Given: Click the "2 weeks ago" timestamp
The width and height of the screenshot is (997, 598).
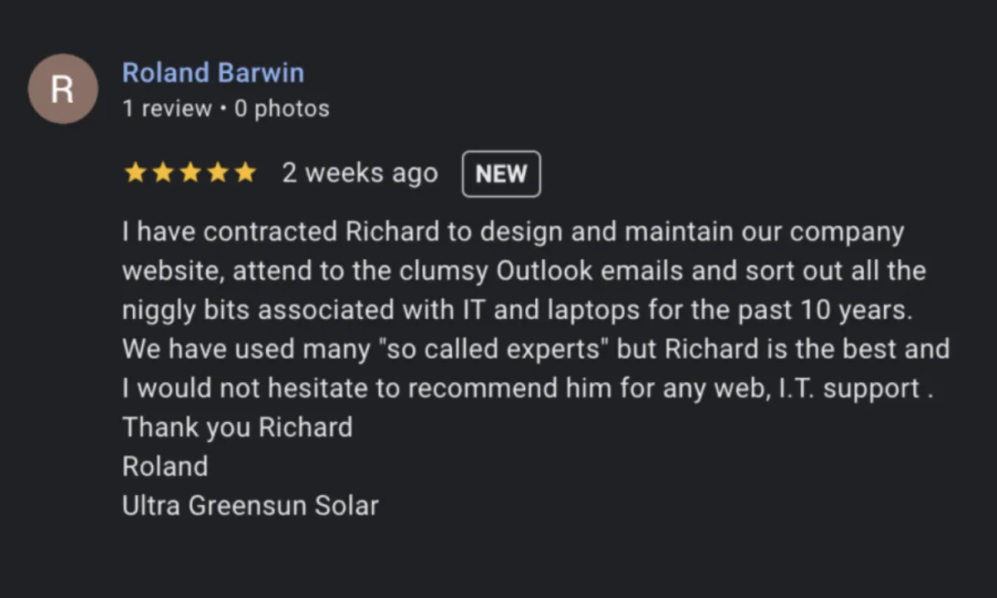Looking at the screenshot, I should click(x=360, y=173).
